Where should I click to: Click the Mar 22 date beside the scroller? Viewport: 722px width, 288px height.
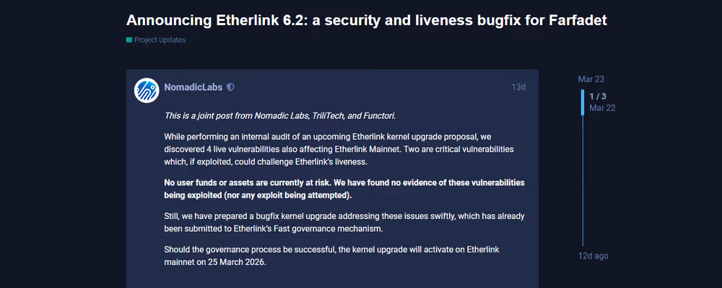(x=602, y=108)
